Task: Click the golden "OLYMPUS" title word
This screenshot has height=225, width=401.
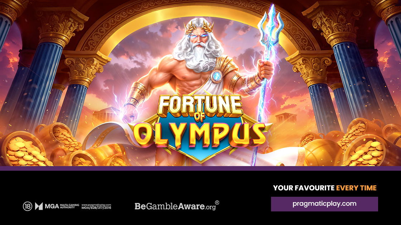Action: (x=199, y=134)
